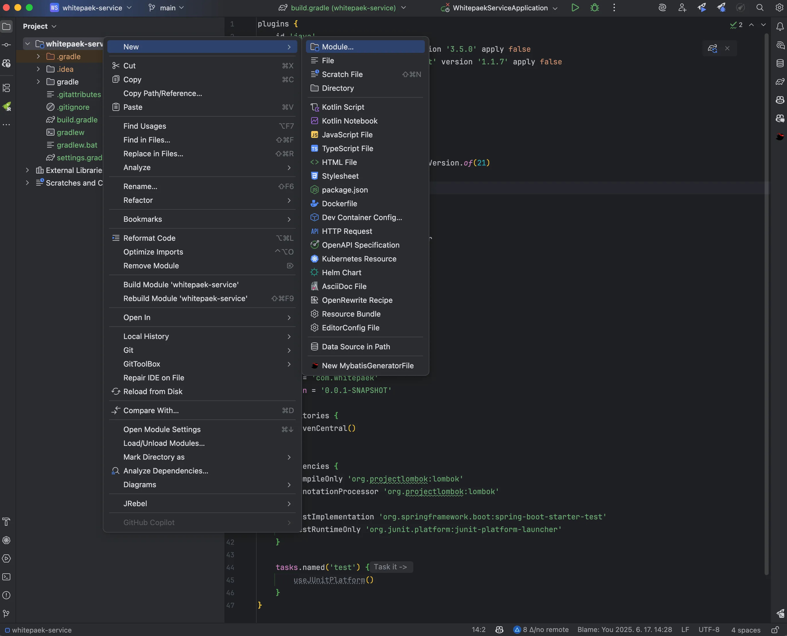Open the more actions kebab menu in toolbar
Screen dimensions: 787x636
(x=614, y=8)
